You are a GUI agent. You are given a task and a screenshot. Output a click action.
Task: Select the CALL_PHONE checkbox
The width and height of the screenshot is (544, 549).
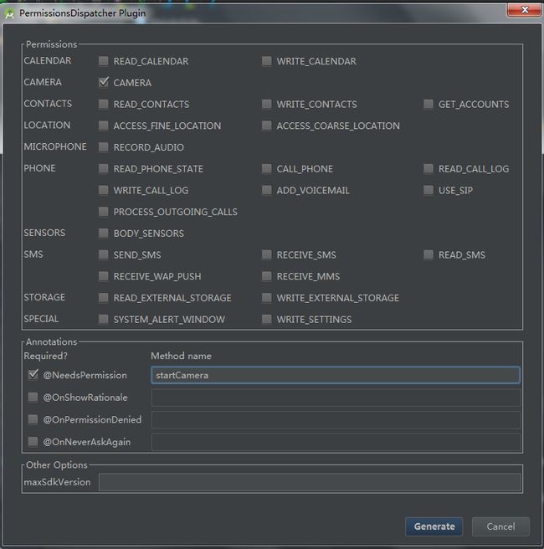point(267,169)
